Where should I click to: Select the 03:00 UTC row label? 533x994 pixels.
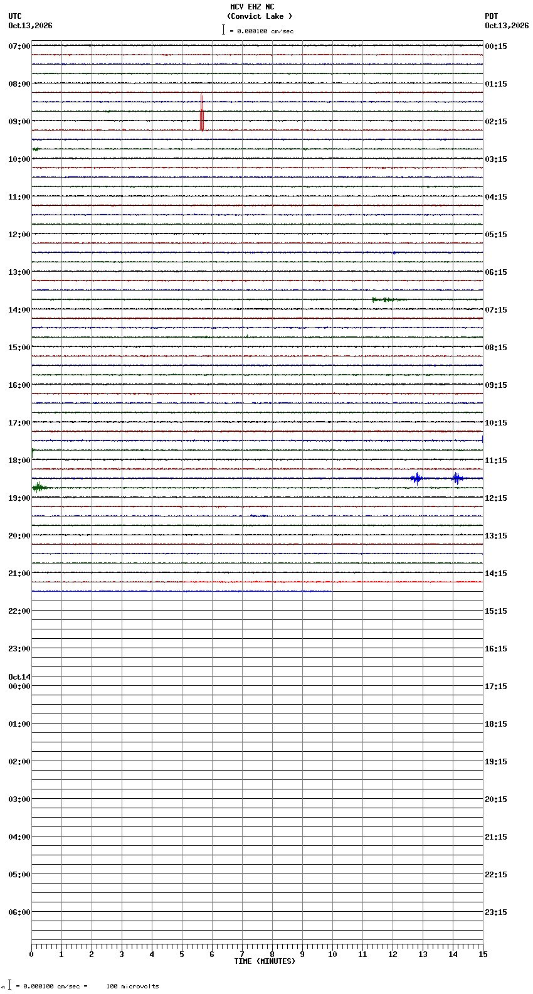point(19,799)
